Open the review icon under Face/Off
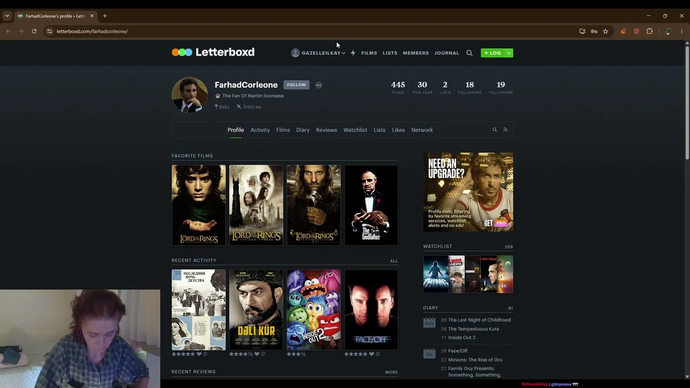 click(377, 354)
